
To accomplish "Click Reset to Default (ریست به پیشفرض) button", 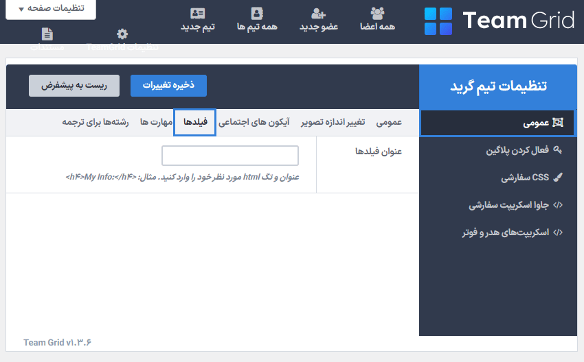I will [74, 86].
